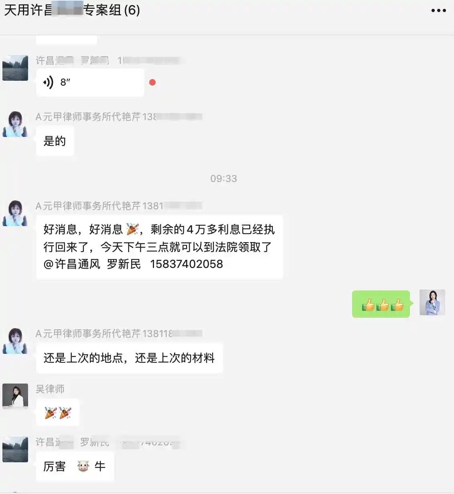
Task: Select the 是的 message bubble
Action: tap(55, 141)
